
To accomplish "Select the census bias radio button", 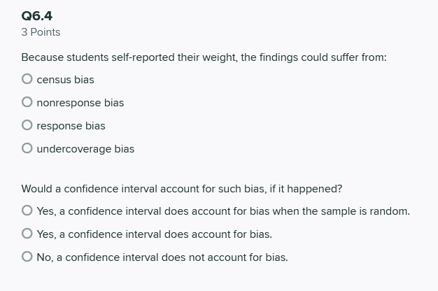I will point(27,79).
